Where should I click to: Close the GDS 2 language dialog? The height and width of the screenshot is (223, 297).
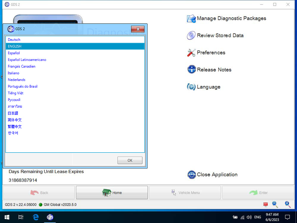pos(138,29)
